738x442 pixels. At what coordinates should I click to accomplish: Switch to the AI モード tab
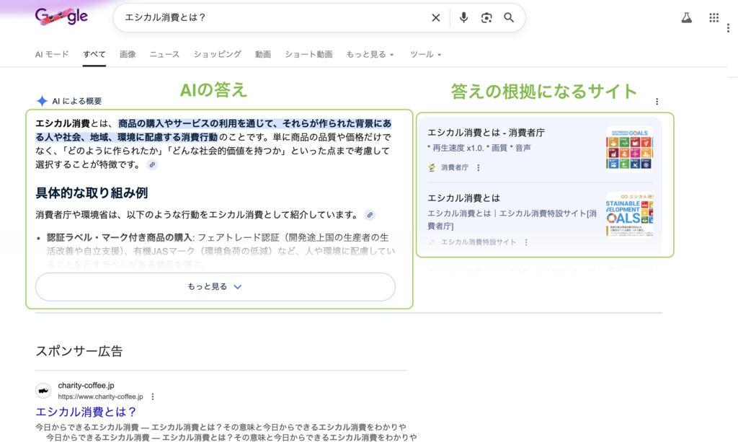tap(52, 54)
